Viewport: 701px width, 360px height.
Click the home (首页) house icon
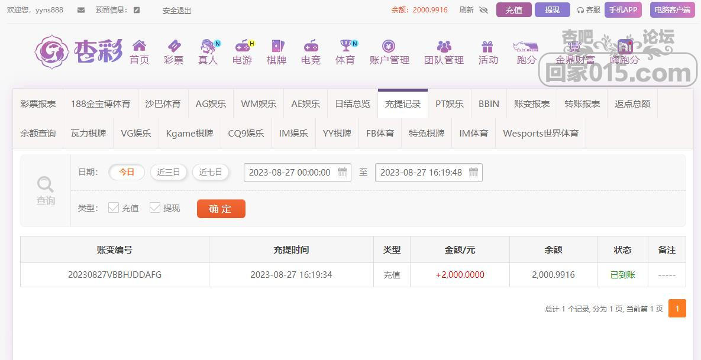139,46
